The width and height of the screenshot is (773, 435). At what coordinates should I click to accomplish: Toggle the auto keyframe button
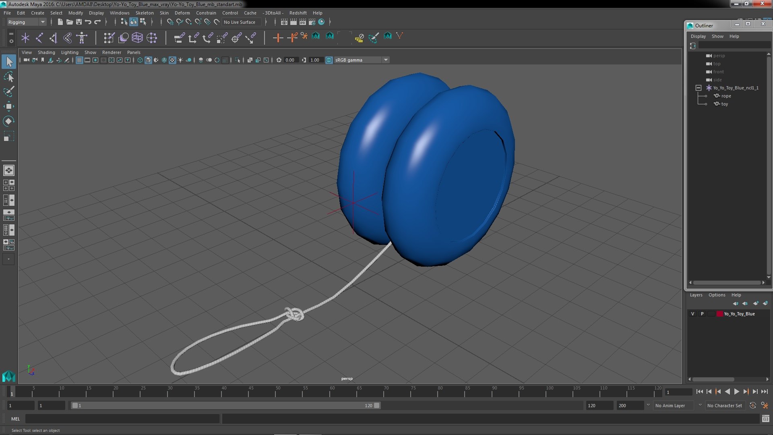point(752,406)
